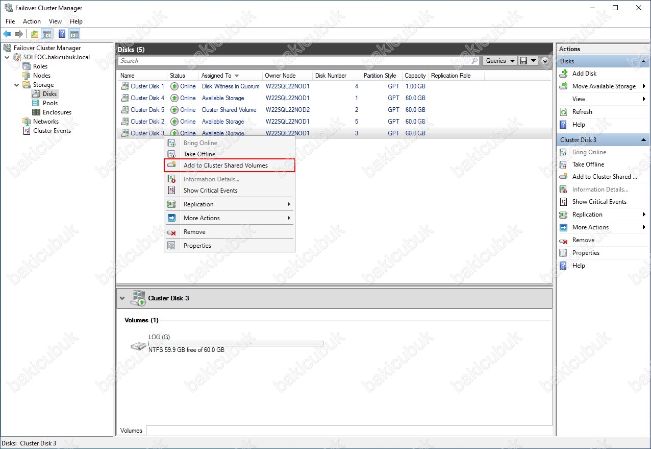The image size is (651, 449).
Task: Select the Cluster Disk 2 row
Action: pos(335,122)
